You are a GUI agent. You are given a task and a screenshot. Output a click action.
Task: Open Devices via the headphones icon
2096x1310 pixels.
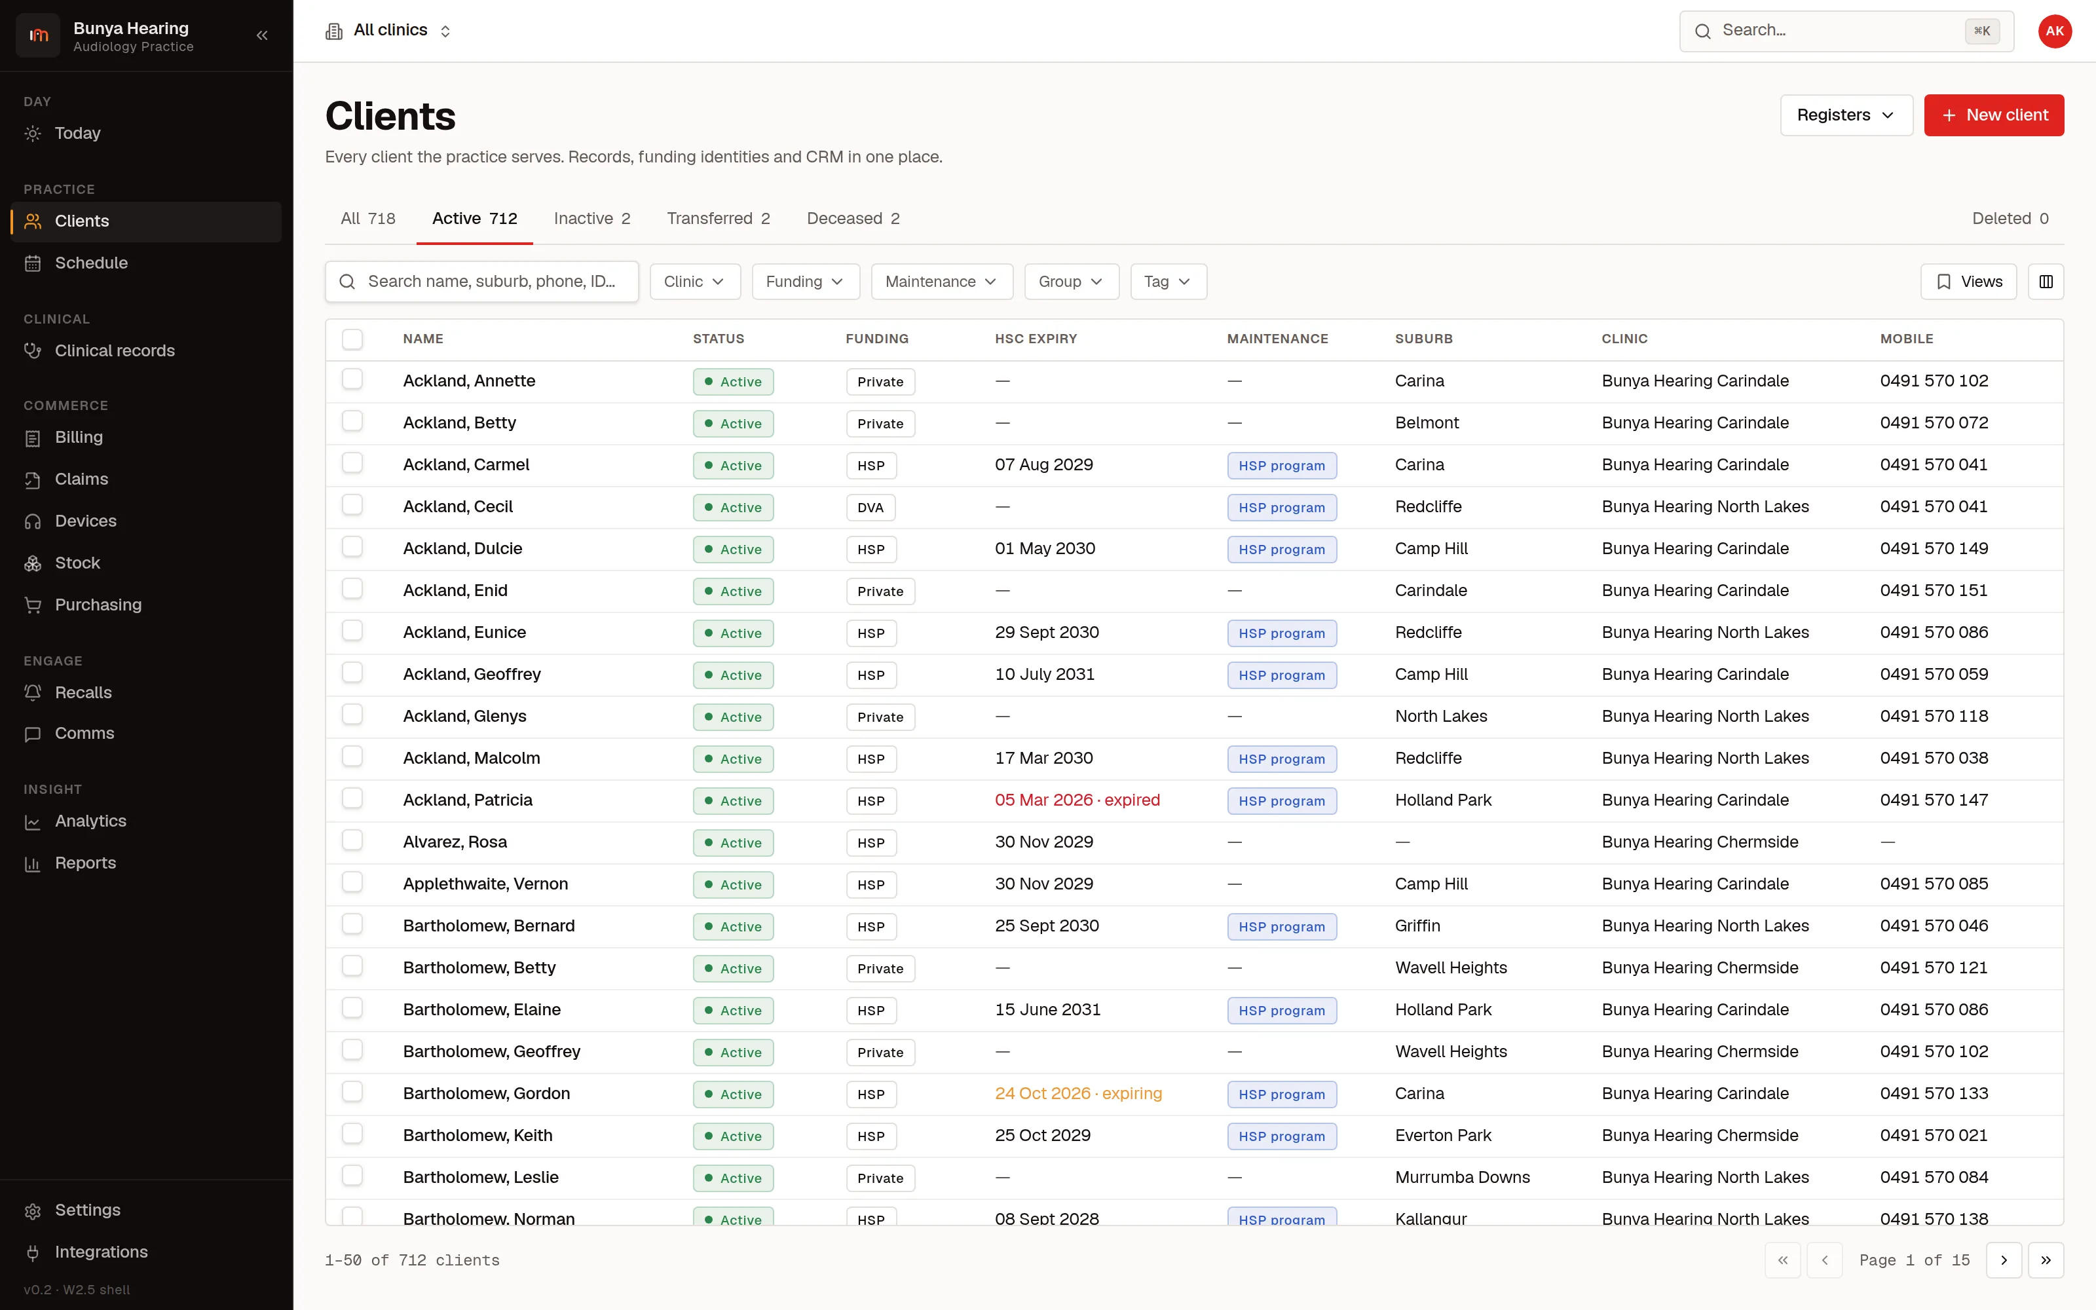[33, 521]
